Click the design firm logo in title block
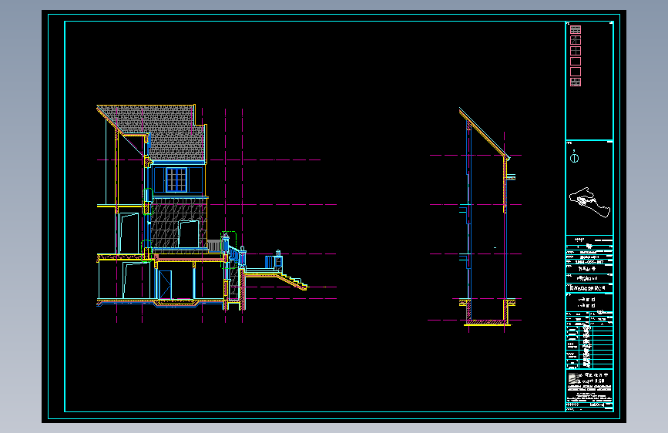 [x=575, y=378]
